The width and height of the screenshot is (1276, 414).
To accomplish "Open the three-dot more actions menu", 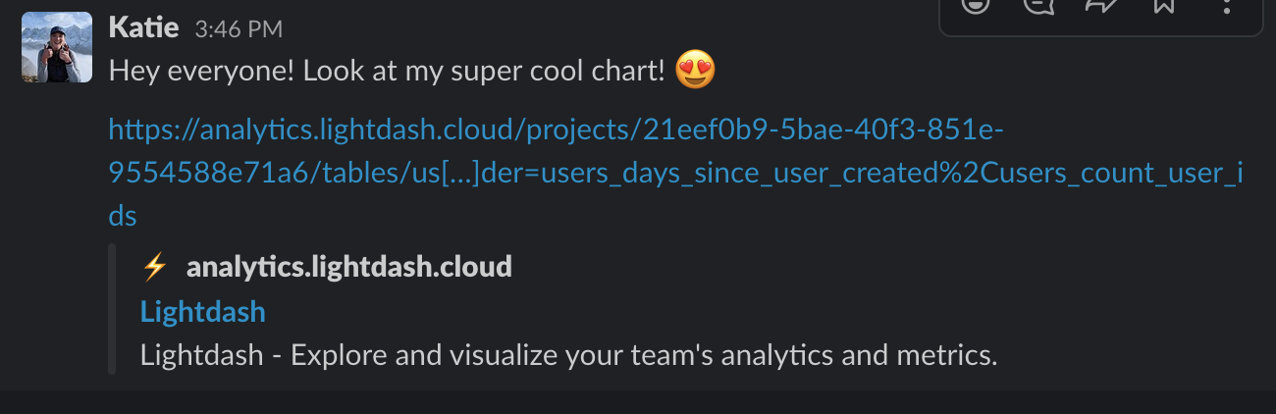I will pos(1226,6).
